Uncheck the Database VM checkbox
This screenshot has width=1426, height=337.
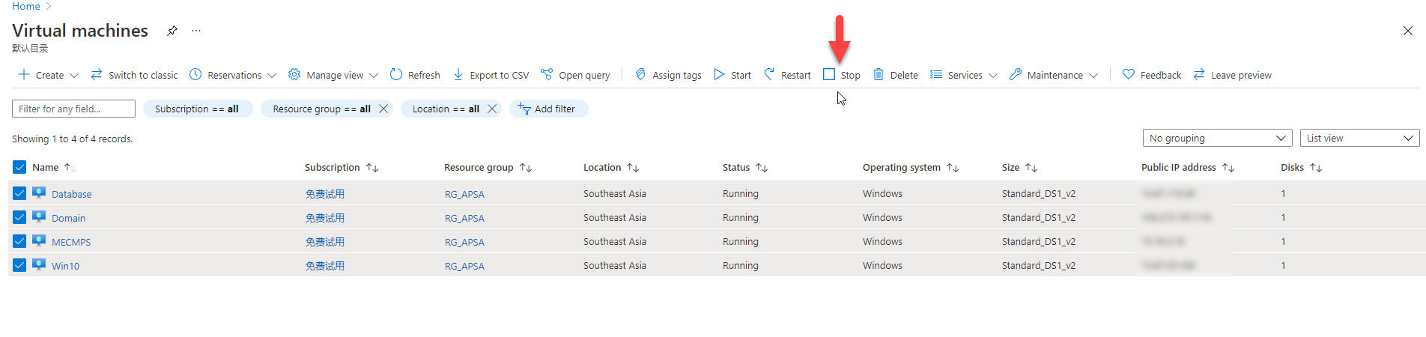[19, 193]
